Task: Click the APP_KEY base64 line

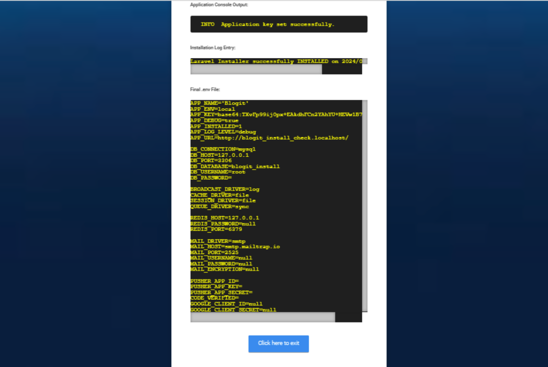Action: click(x=276, y=115)
